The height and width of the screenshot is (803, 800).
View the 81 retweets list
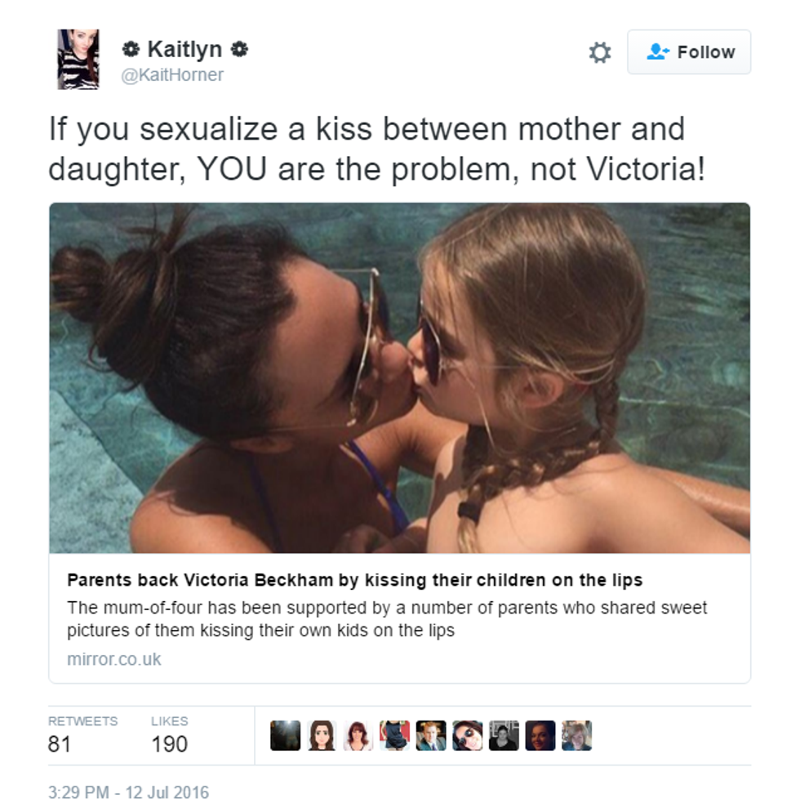tap(82, 735)
